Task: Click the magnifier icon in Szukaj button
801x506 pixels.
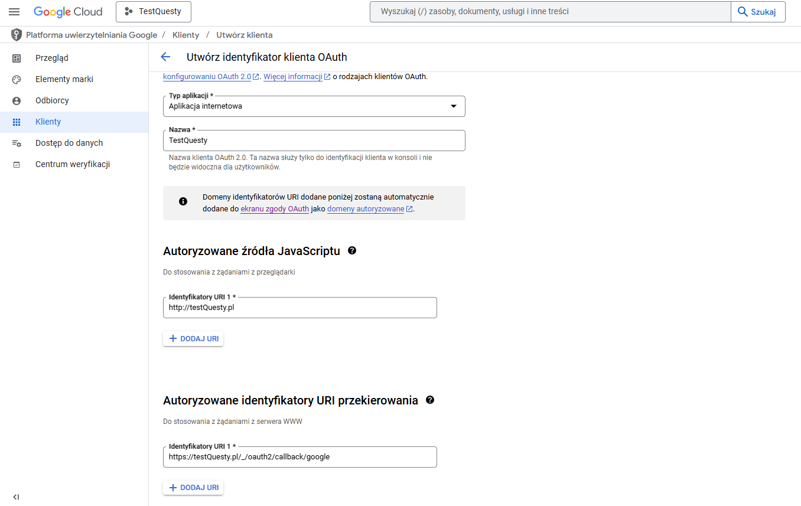Action: [743, 12]
